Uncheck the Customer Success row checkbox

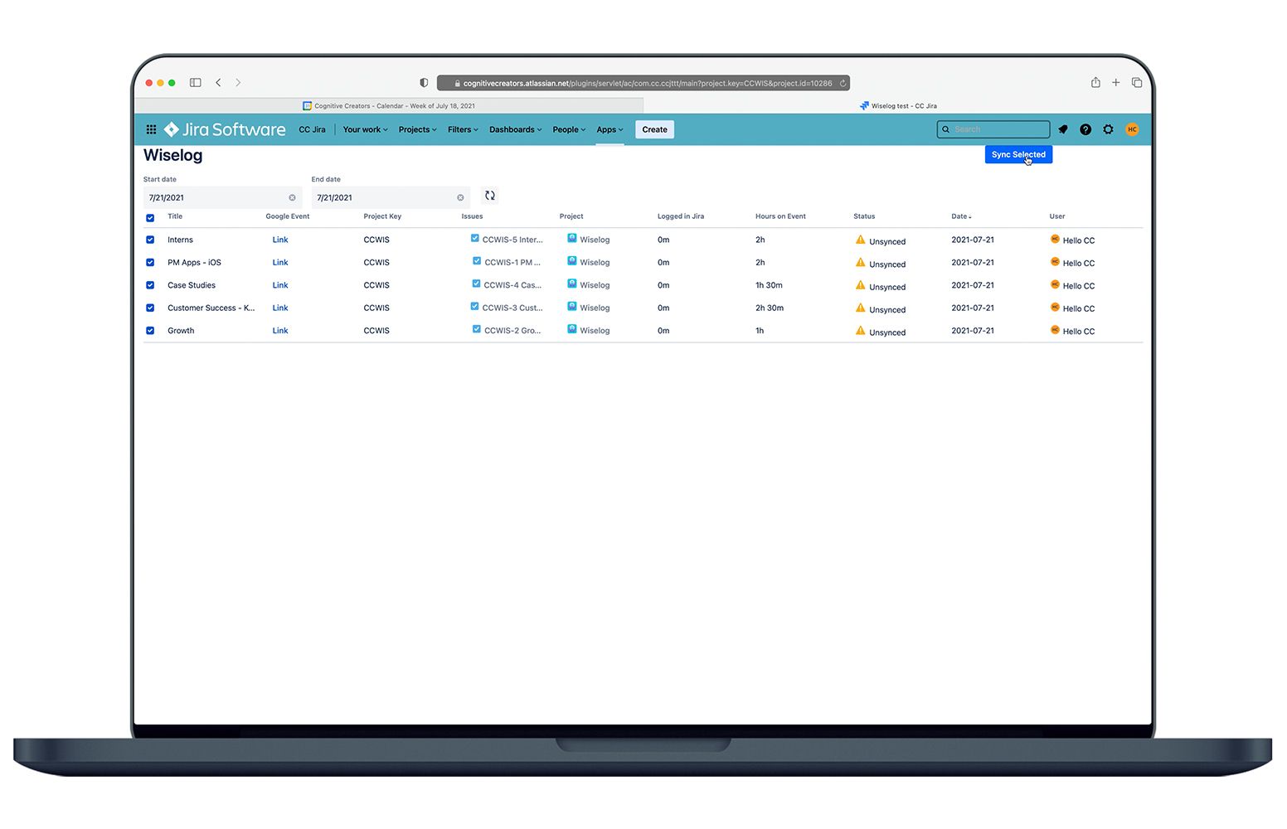150,308
